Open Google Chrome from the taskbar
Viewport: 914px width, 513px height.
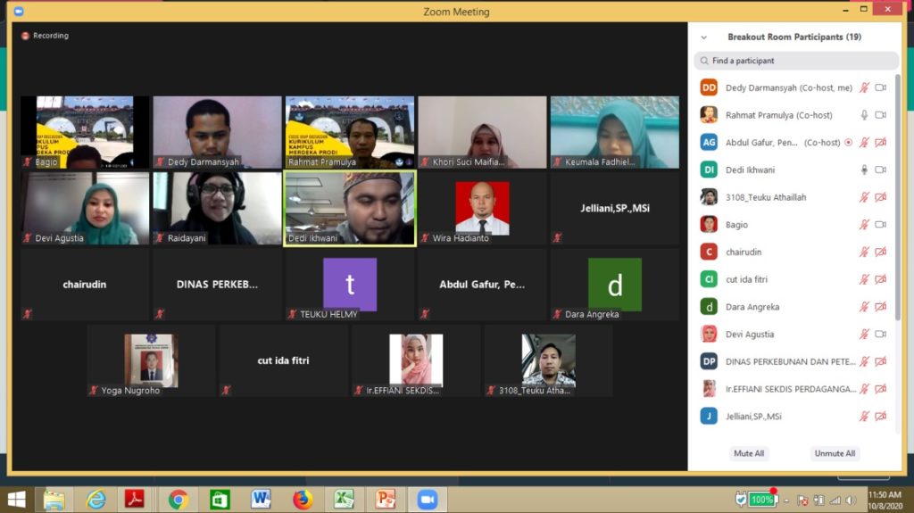[x=178, y=500]
